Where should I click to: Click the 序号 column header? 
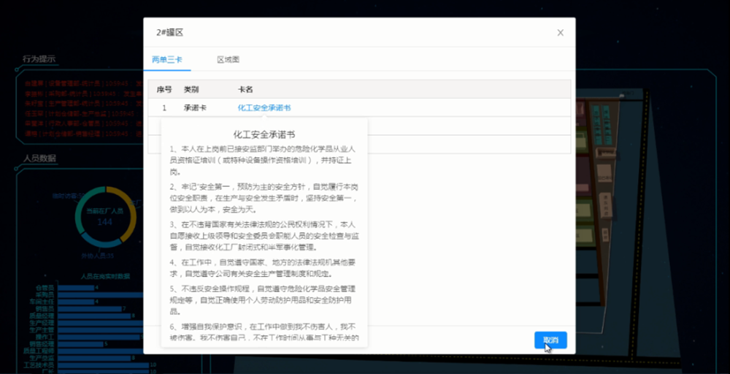pyautogui.click(x=164, y=89)
